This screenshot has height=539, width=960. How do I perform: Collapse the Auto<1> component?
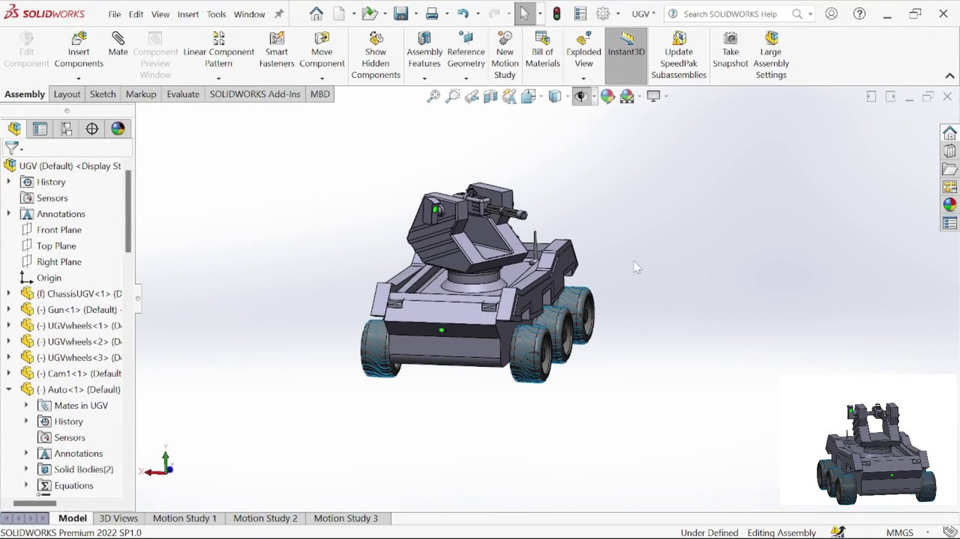pos(9,389)
